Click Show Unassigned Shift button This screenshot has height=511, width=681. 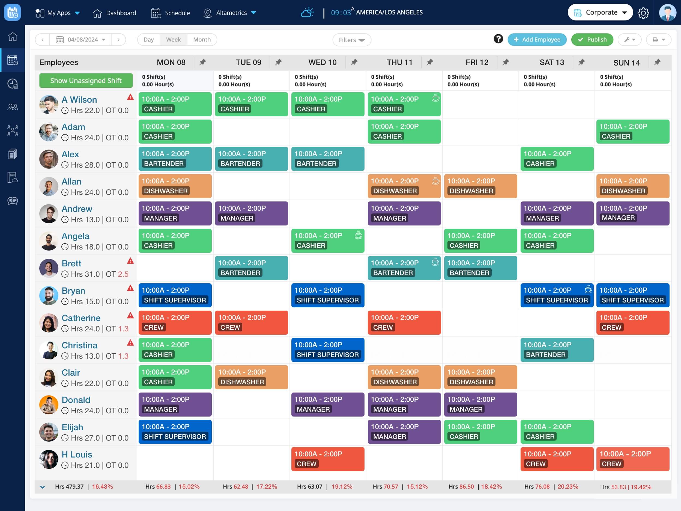(86, 81)
